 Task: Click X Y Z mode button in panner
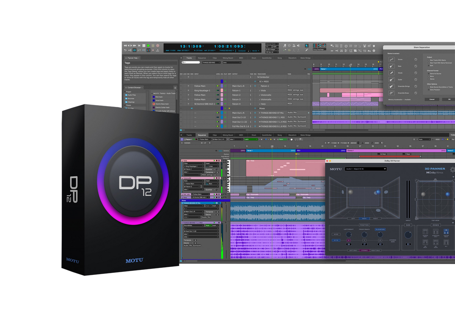tap(336, 240)
